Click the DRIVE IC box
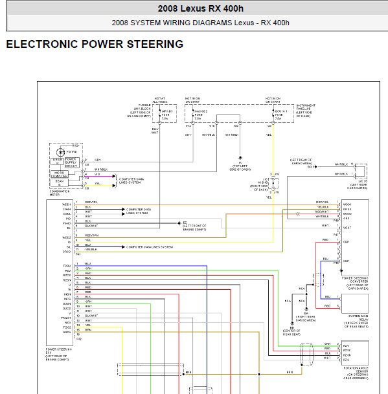388x394 pixels. [58, 161]
